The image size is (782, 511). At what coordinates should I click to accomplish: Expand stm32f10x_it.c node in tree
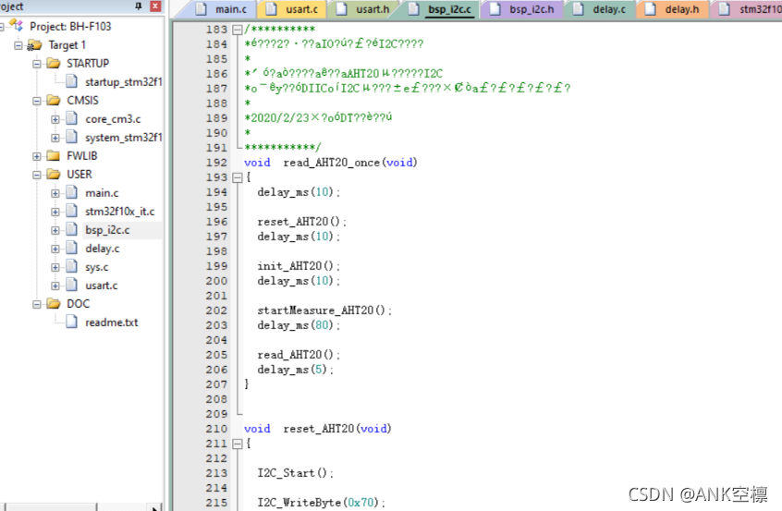[55, 212]
